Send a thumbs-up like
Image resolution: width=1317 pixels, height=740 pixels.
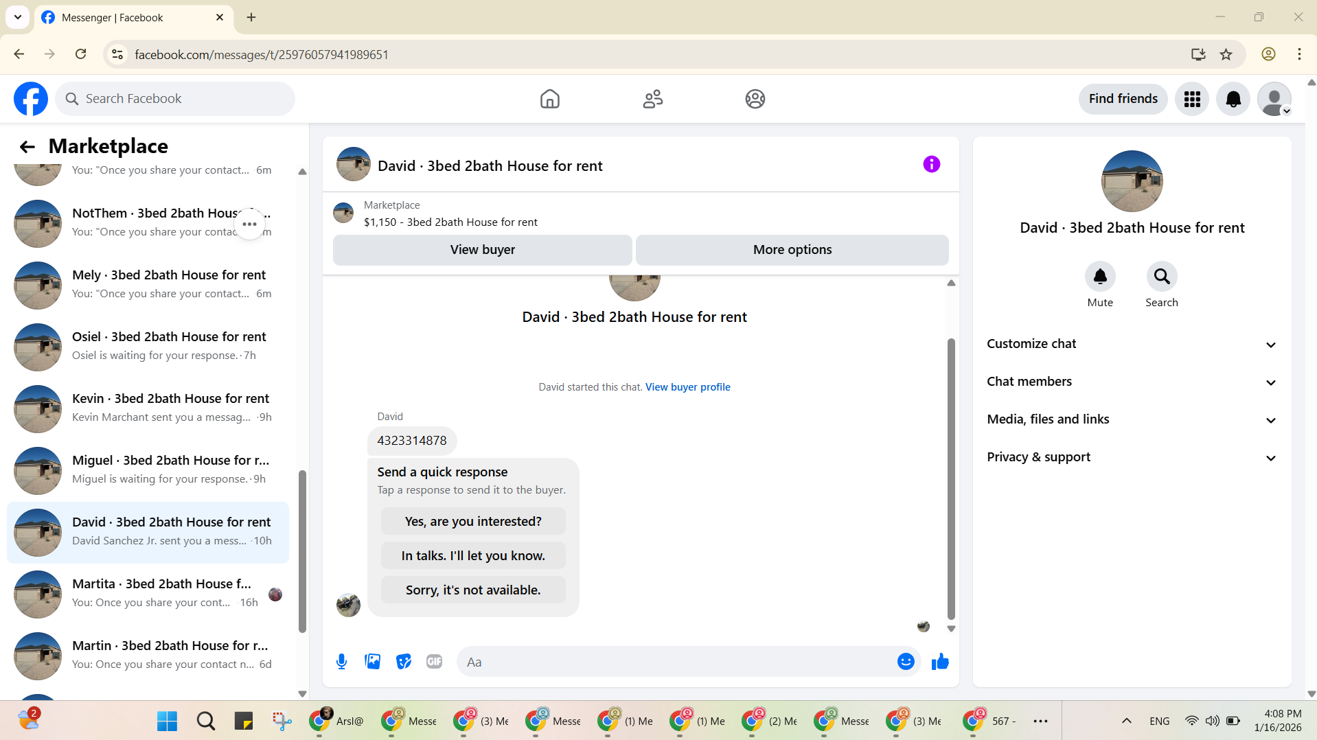coord(940,662)
